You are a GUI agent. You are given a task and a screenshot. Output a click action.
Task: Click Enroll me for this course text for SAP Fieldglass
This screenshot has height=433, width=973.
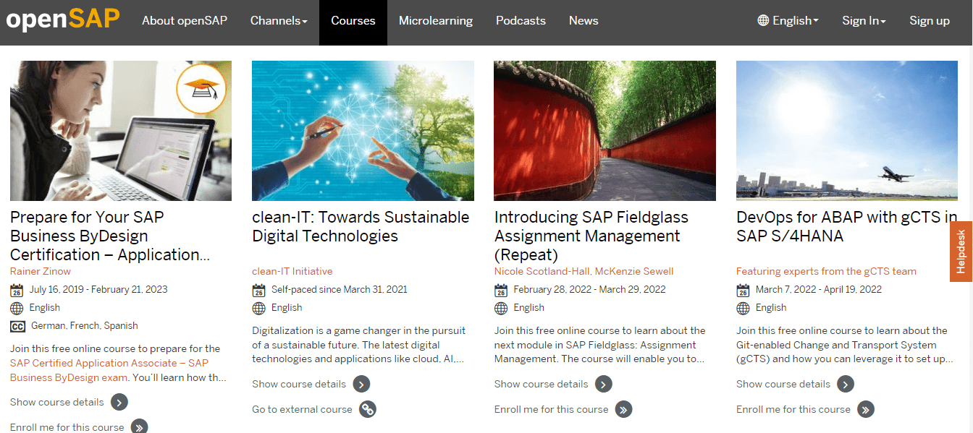pyautogui.click(x=552, y=409)
